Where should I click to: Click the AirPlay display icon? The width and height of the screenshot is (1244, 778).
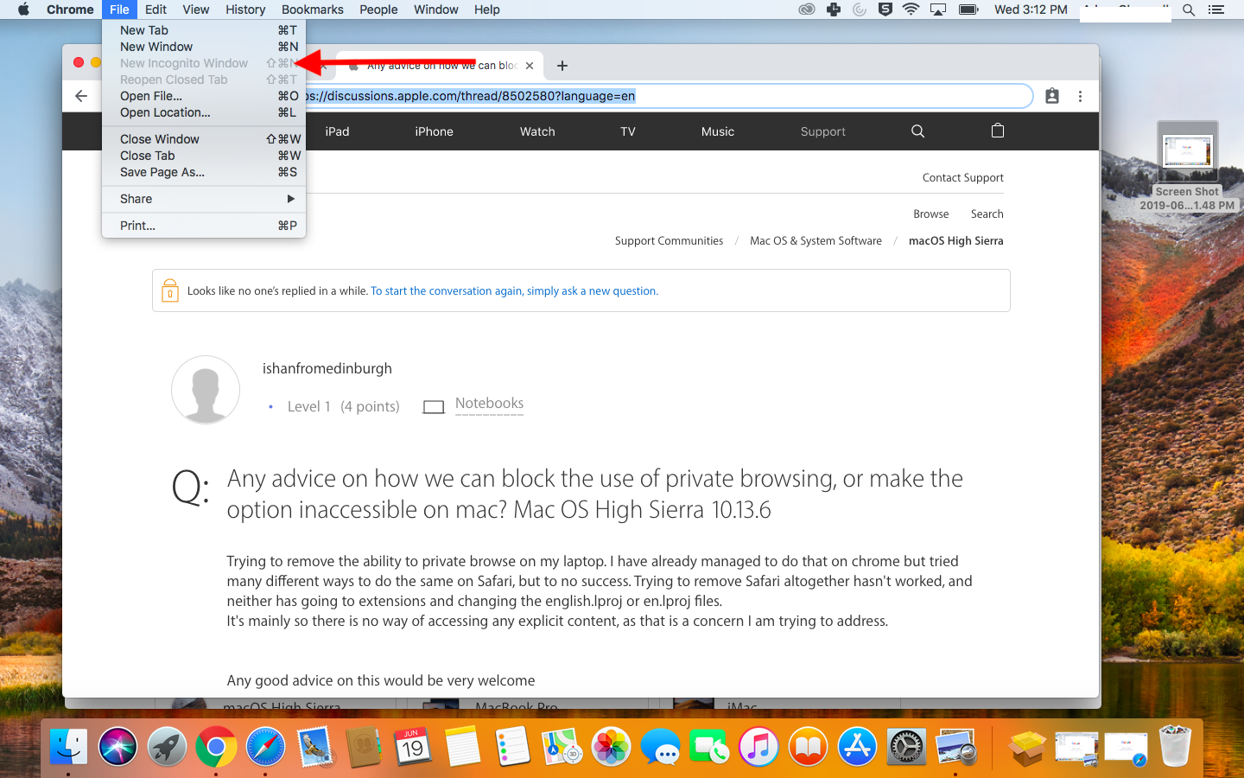(938, 10)
